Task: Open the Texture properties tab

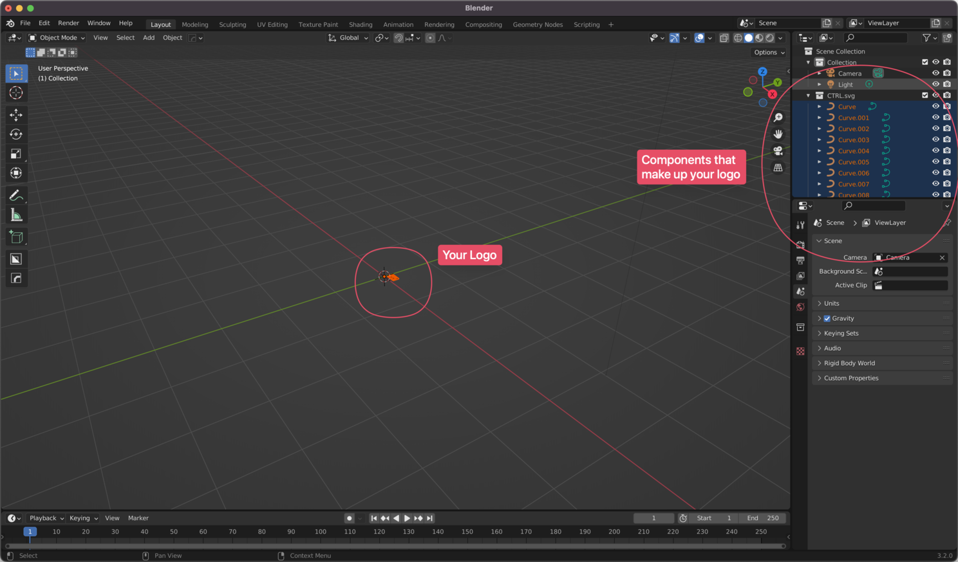Action: tap(800, 351)
